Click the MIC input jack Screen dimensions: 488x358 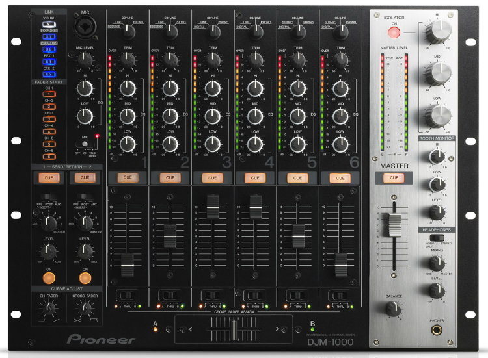[85, 26]
